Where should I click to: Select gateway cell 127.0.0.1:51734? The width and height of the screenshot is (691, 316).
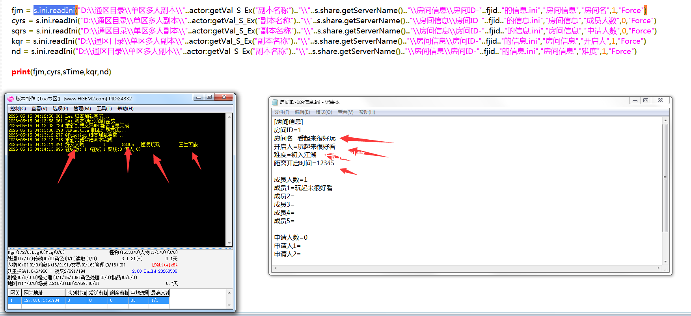coord(43,300)
